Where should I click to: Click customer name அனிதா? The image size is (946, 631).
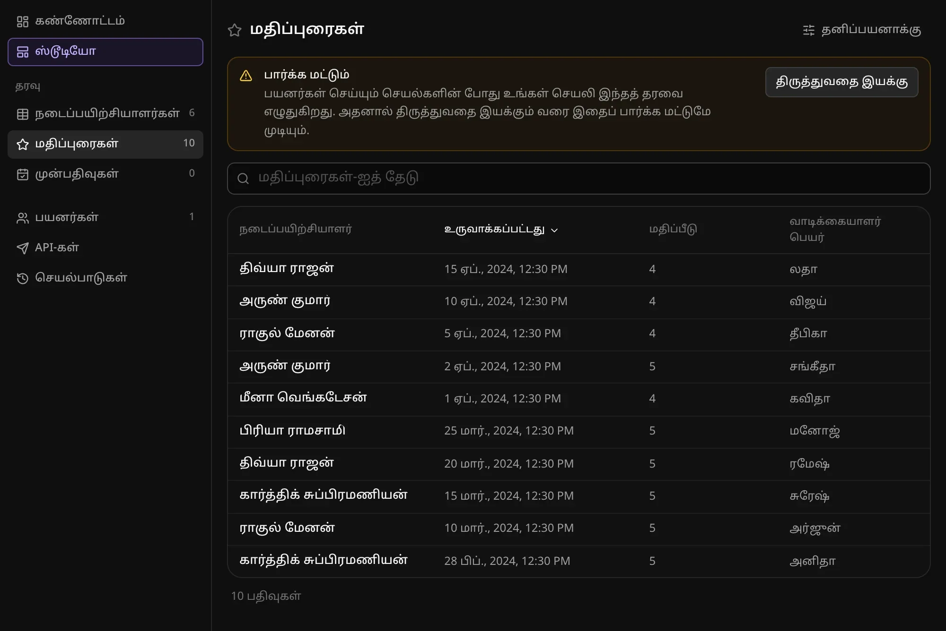point(813,561)
